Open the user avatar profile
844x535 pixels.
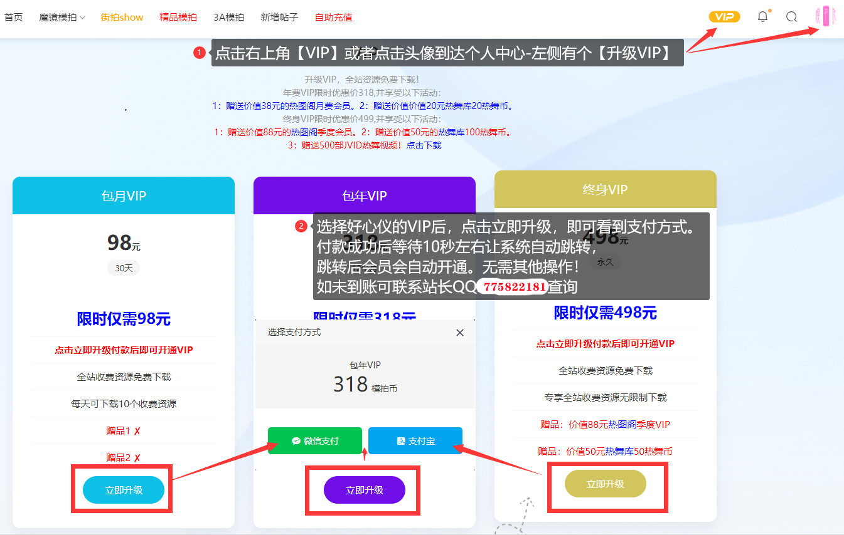[x=826, y=16]
